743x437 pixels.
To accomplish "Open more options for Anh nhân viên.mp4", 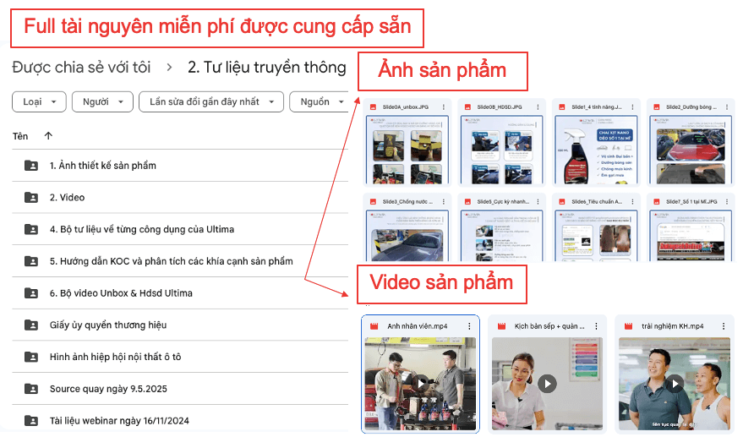I will 469,326.
